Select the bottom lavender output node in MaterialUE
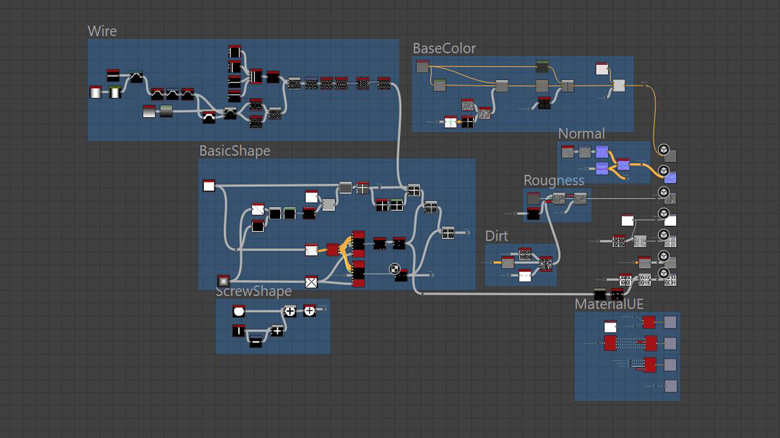The width and height of the screenshot is (780, 438). pos(670,386)
